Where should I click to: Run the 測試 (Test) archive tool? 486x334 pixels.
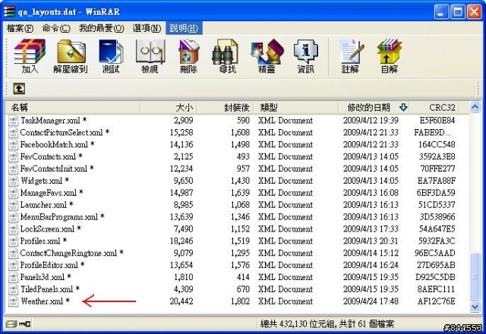click(111, 55)
